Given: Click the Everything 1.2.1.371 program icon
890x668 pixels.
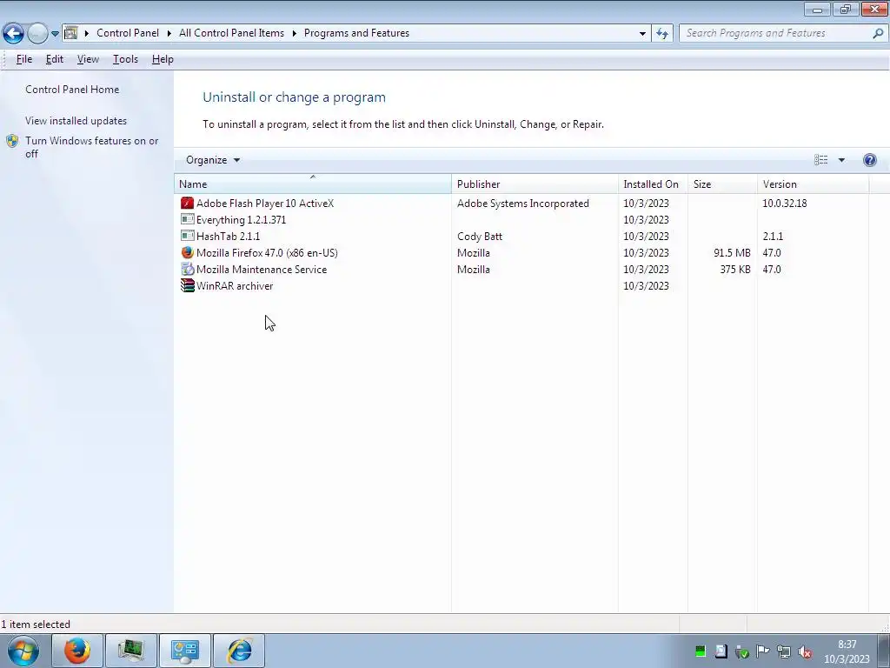Looking at the screenshot, I should [x=188, y=219].
